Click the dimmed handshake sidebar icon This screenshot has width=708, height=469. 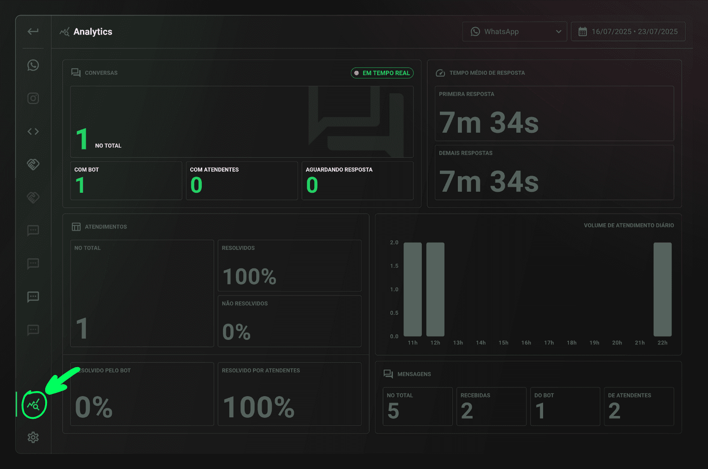33,197
